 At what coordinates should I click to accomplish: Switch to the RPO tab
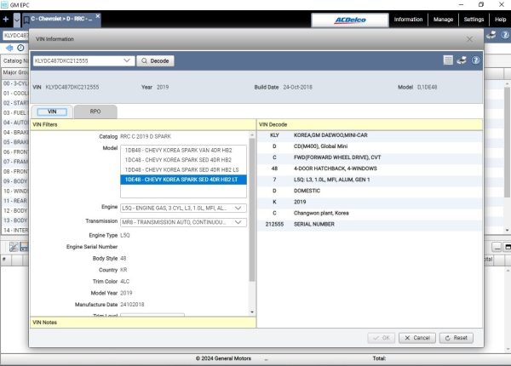95,112
